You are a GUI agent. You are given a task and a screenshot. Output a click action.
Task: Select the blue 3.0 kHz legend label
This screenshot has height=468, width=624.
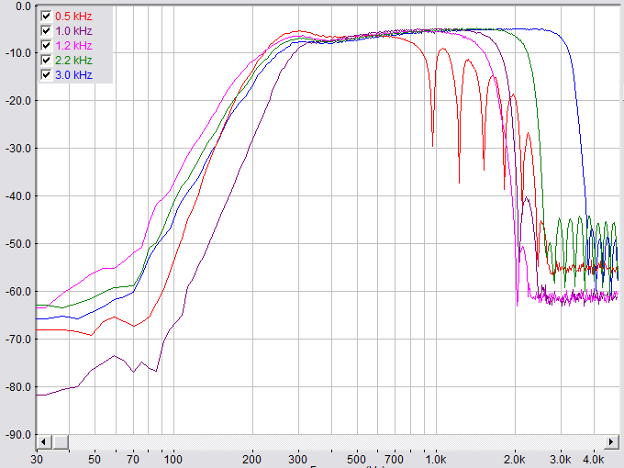click(x=73, y=73)
